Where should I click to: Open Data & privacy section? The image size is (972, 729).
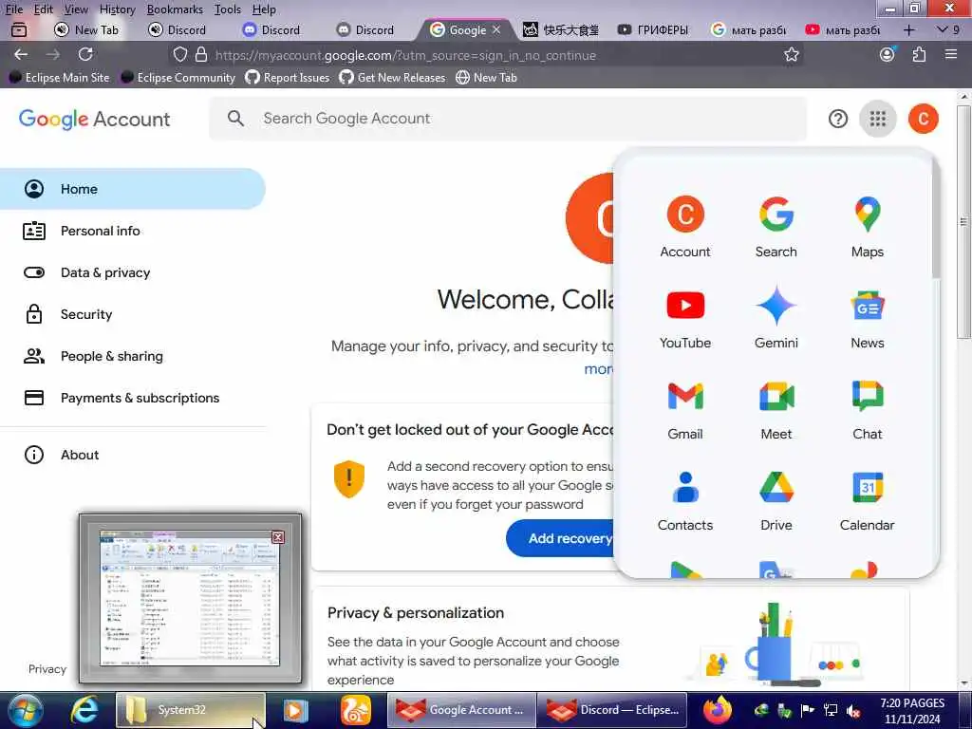coord(133,272)
